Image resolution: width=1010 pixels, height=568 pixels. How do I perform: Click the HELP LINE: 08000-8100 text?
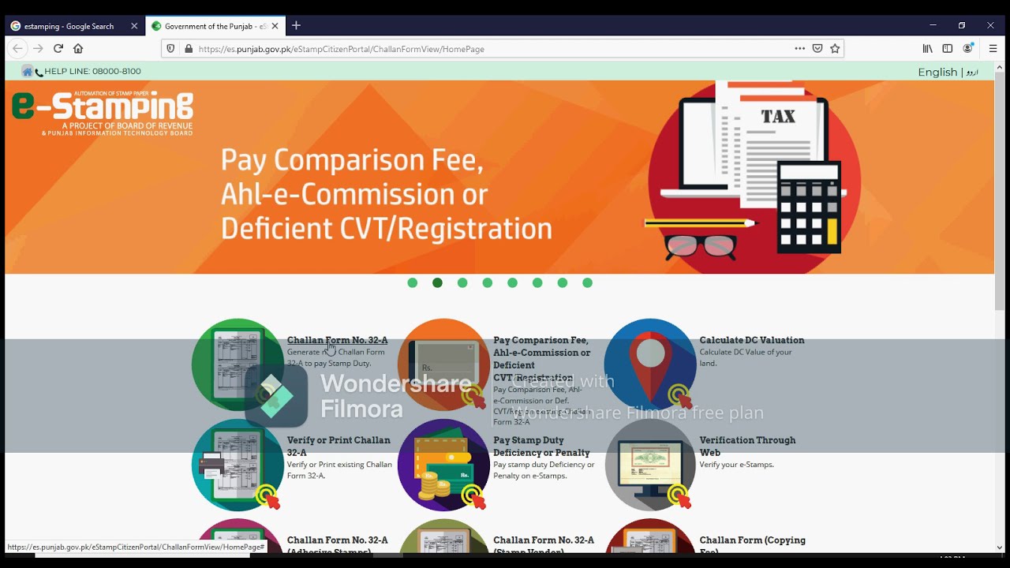coord(92,72)
